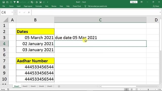Open the Review ribbon tab
This screenshot has width=162, height=91.
pyautogui.click(x=54, y=6)
